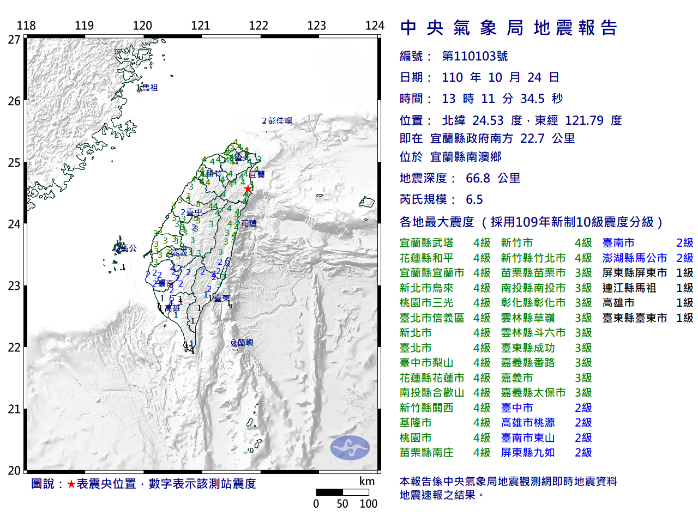Screen dimensions: 698x523
Task: Select the 馬祖 station label on the map
Action: coord(149,88)
